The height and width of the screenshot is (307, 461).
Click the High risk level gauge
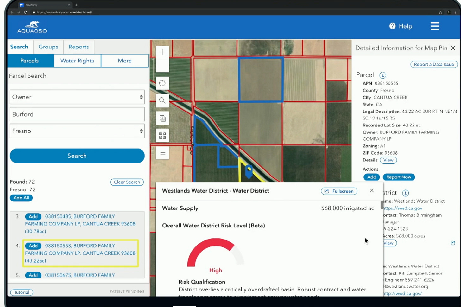pos(216,253)
